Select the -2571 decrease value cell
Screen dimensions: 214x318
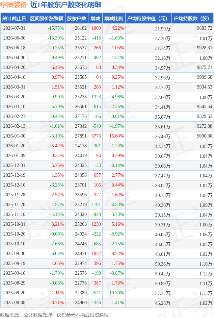pyautogui.click(x=96, y=293)
